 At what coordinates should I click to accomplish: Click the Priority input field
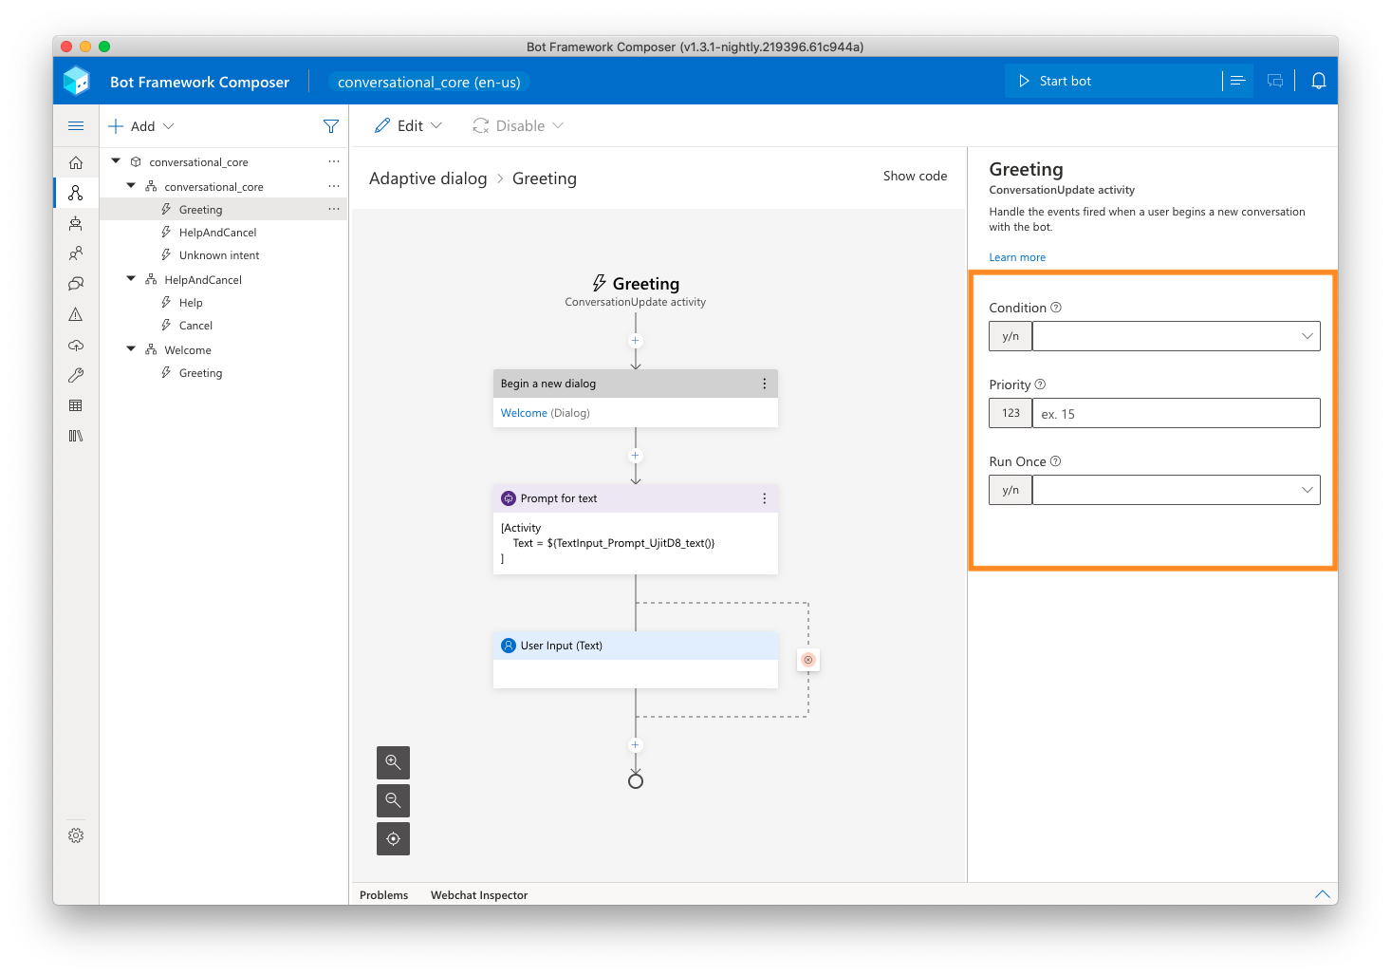1177,413
